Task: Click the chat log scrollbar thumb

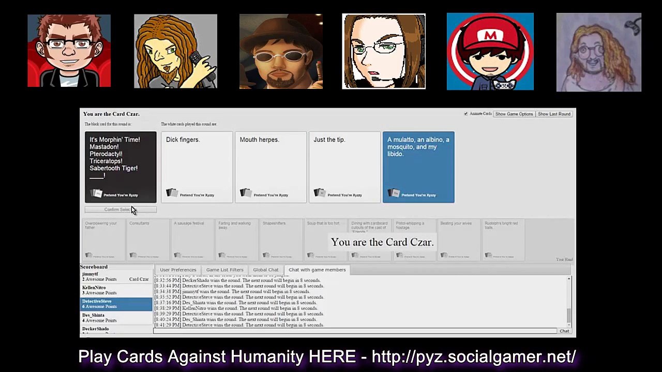Action: (569, 315)
